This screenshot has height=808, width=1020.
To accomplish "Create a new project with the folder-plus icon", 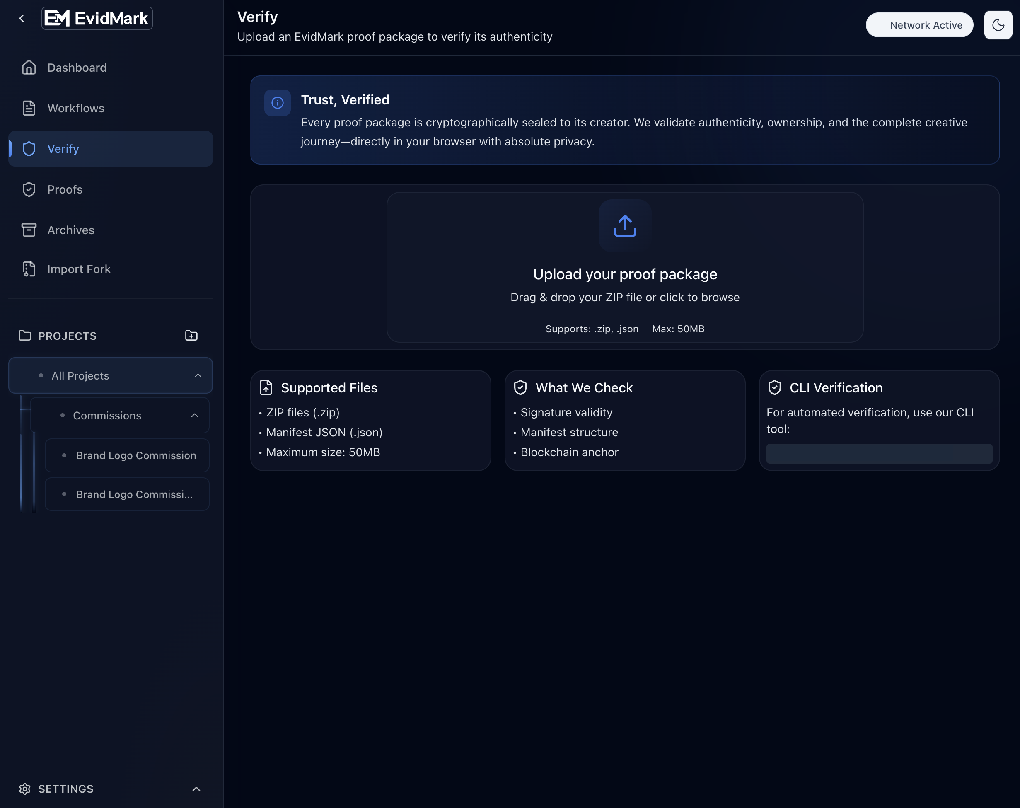I will point(191,335).
